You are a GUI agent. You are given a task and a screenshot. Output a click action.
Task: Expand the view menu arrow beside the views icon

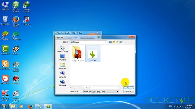122,42
